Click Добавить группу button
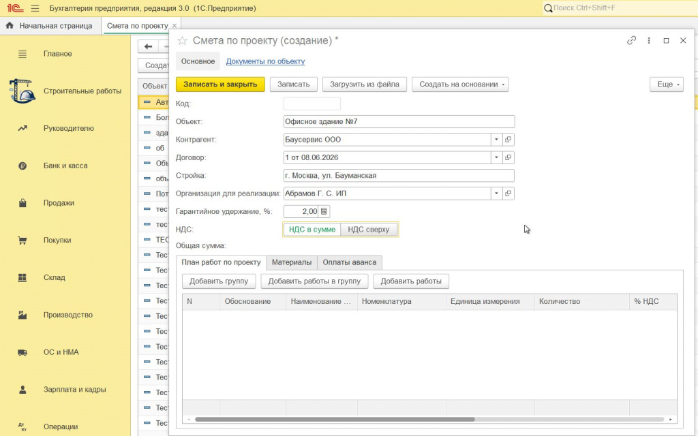Screen dimensions: 698x436 pyautogui.click(x=219, y=281)
